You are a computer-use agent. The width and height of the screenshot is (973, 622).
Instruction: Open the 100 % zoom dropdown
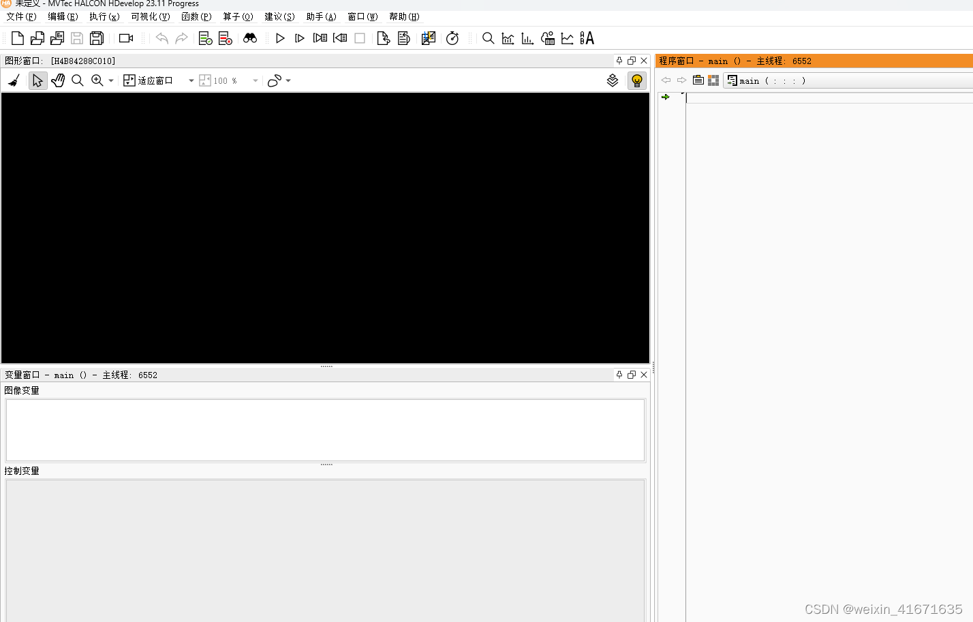255,80
